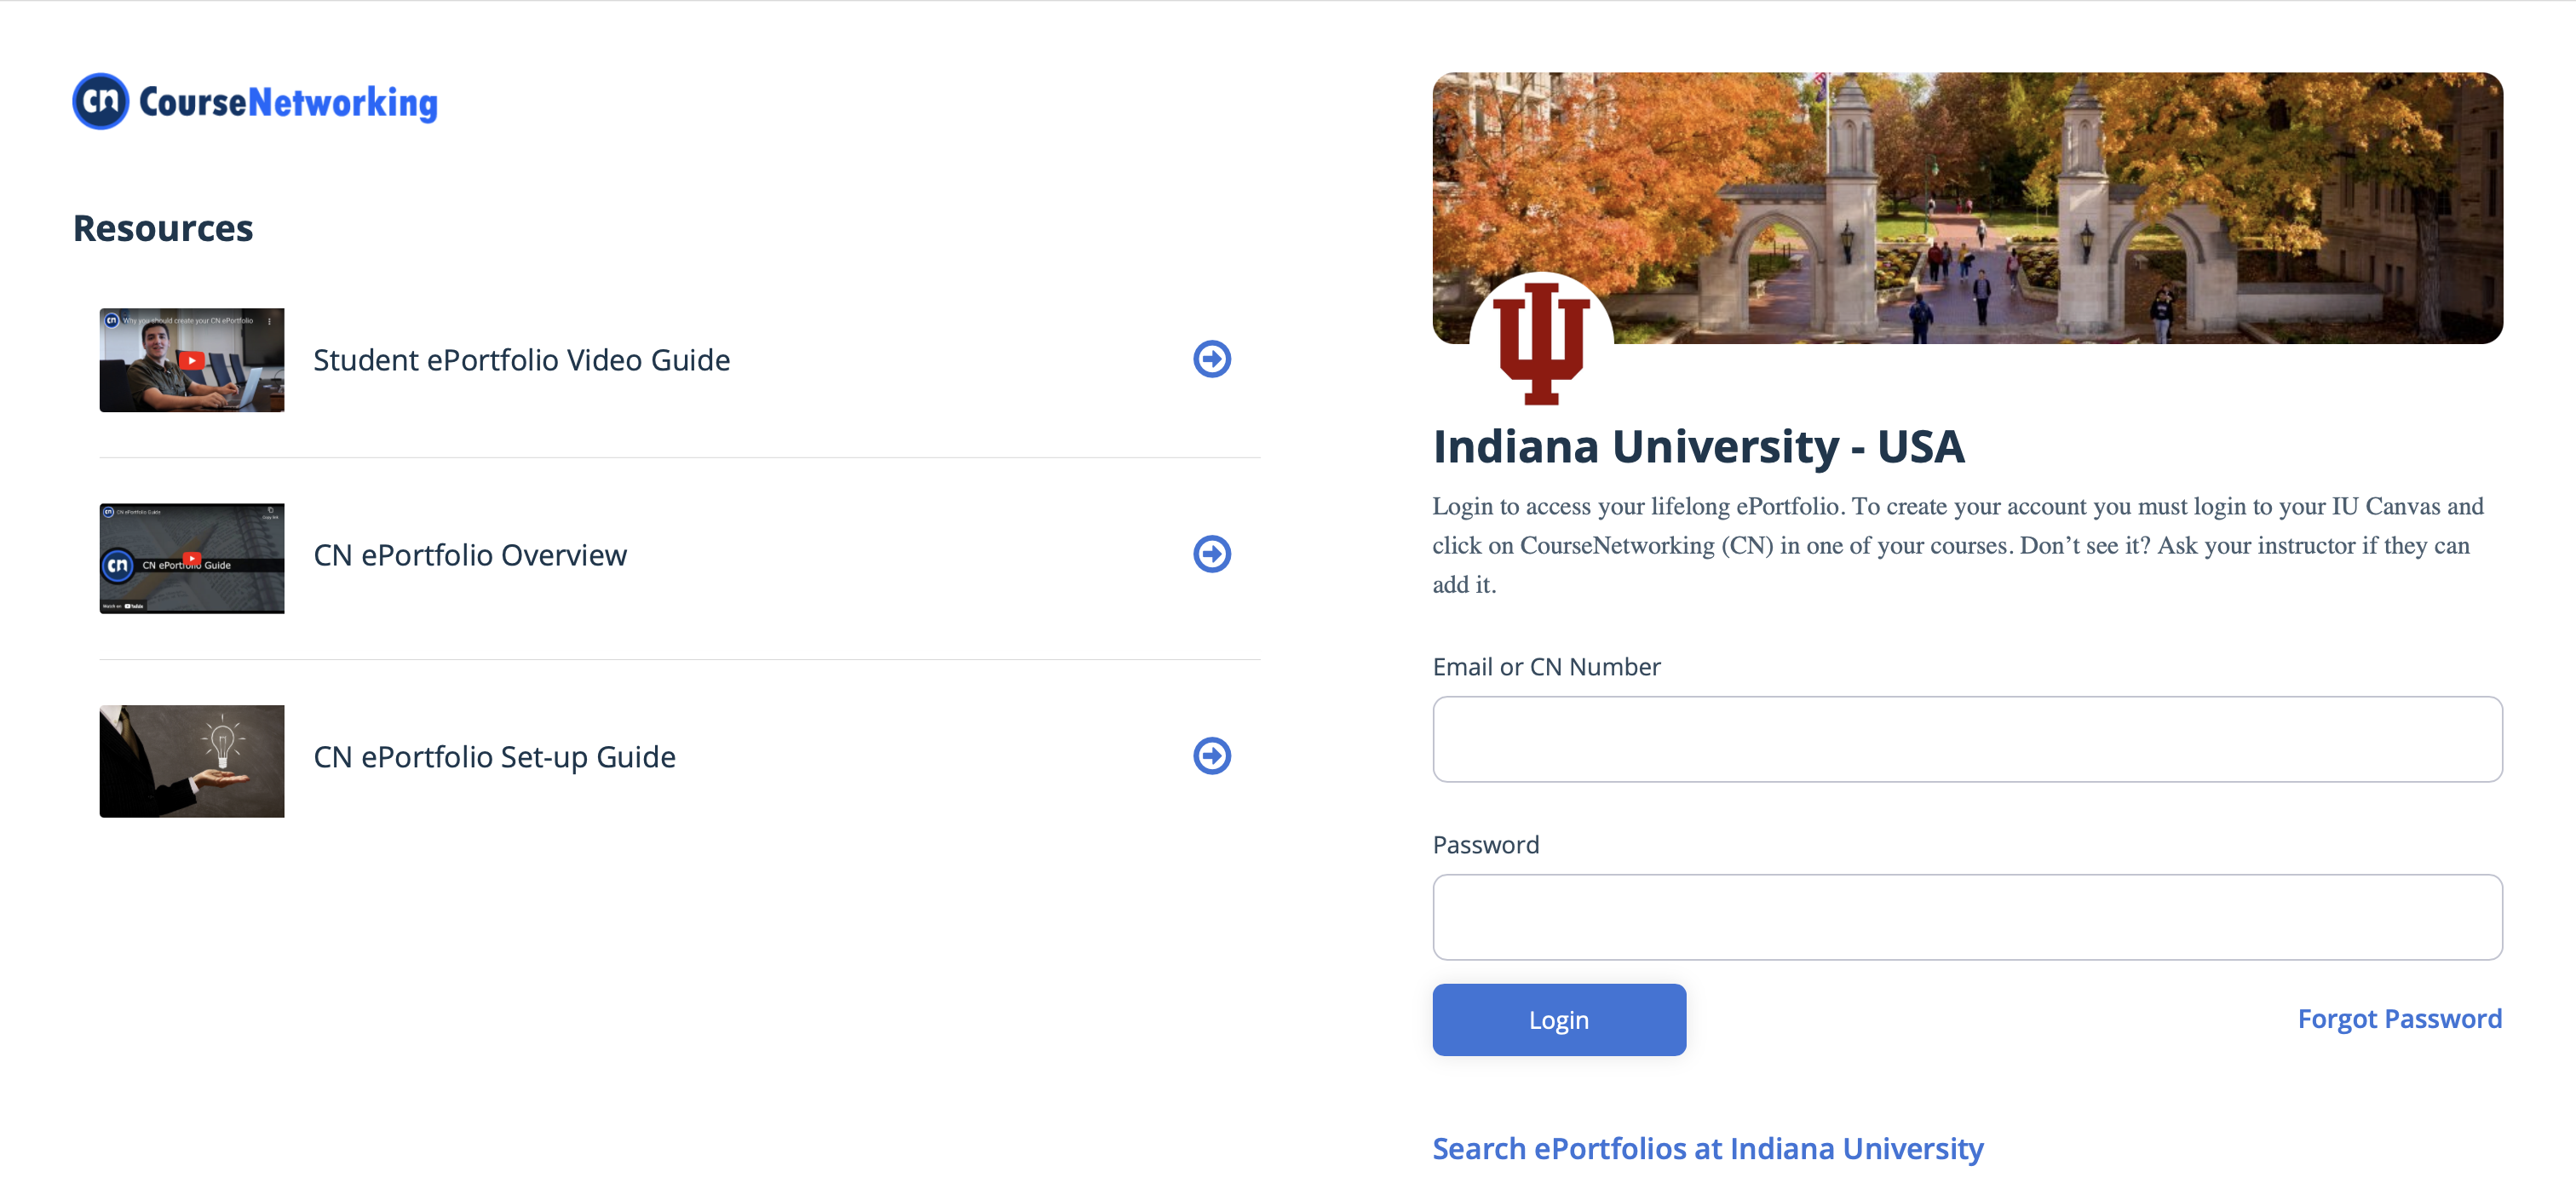Open arrow icon for Student ePortfolio Video Guide
This screenshot has height=1189, width=2576.
click(1211, 359)
